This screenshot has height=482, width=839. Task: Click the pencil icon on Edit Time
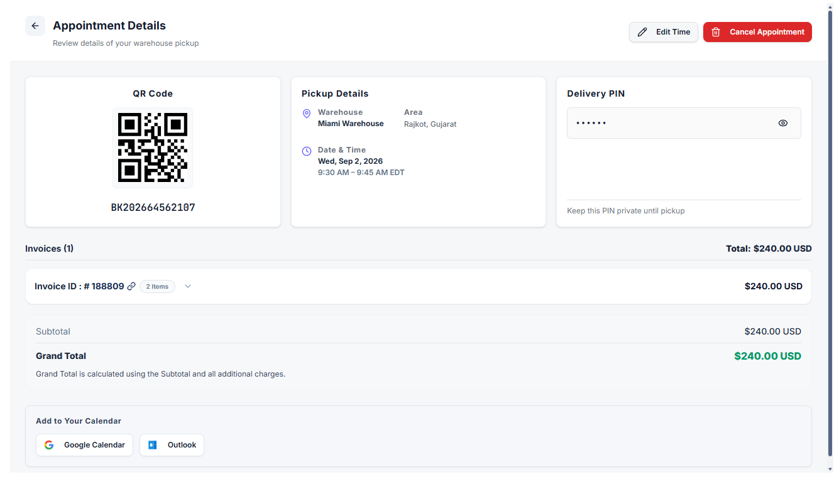click(642, 32)
